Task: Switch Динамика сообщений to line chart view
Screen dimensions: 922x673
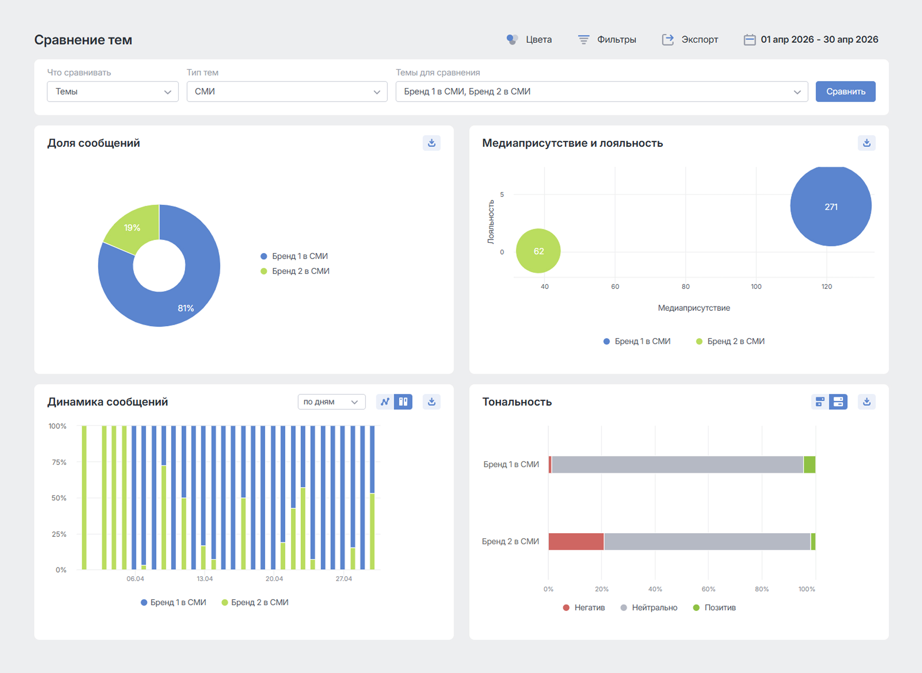Action: pos(385,402)
